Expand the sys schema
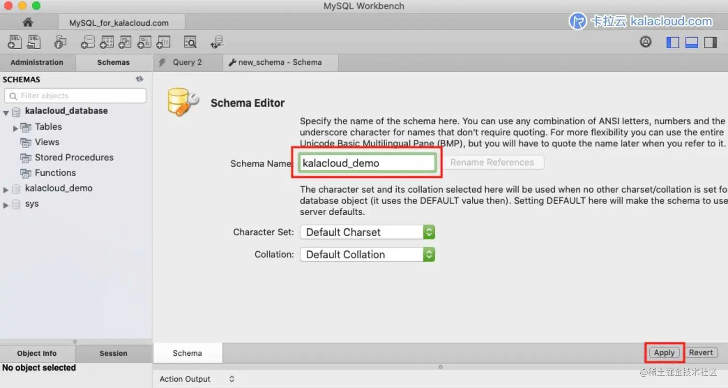The width and height of the screenshot is (728, 388). pyautogui.click(x=6, y=205)
